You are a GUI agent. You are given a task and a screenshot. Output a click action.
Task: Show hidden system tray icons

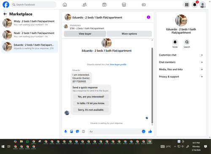click(175, 146)
